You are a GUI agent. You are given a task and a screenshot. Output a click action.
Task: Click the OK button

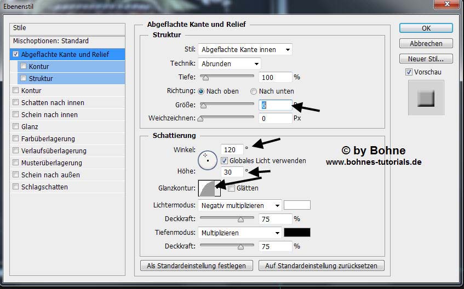tap(426, 28)
